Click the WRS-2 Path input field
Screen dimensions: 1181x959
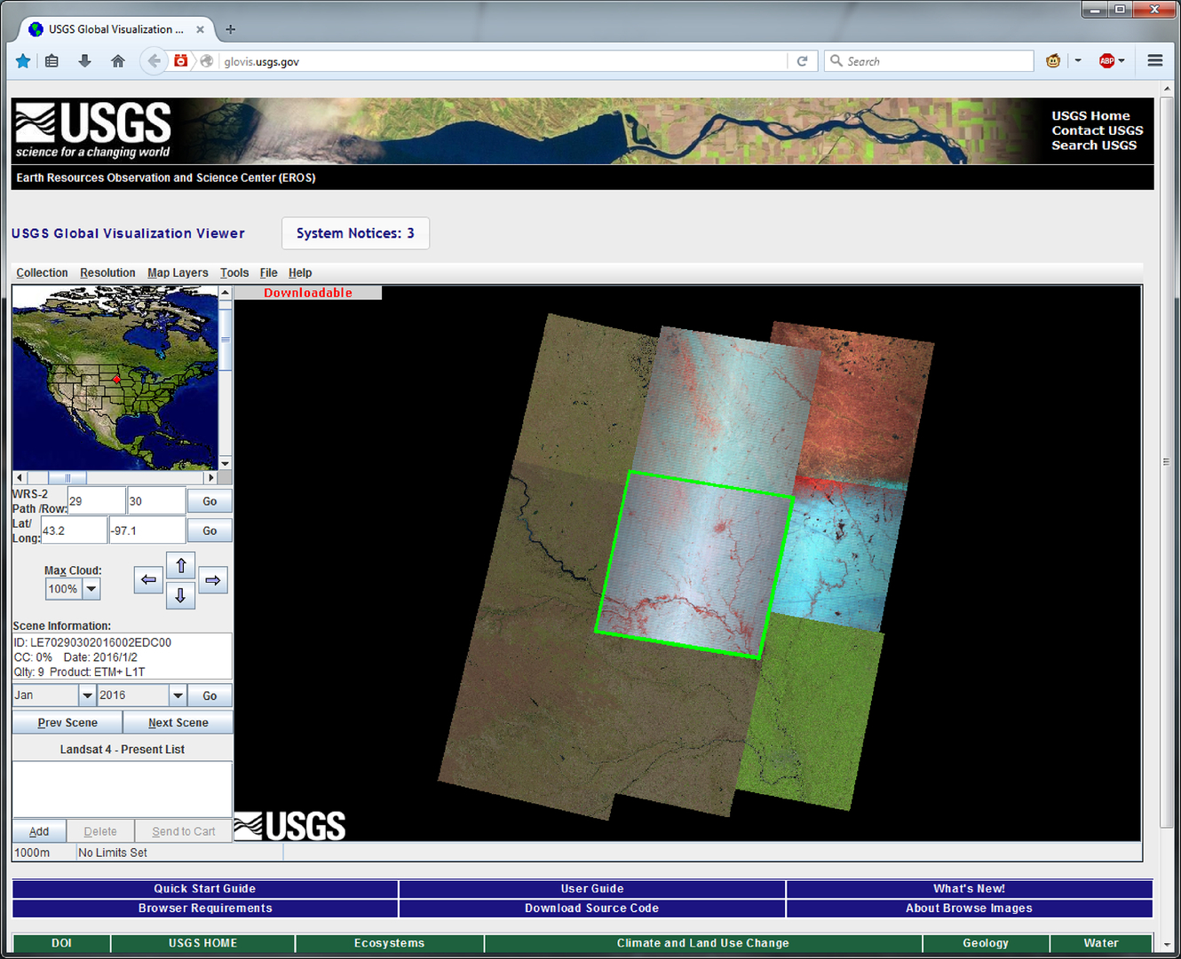coord(97,501)
